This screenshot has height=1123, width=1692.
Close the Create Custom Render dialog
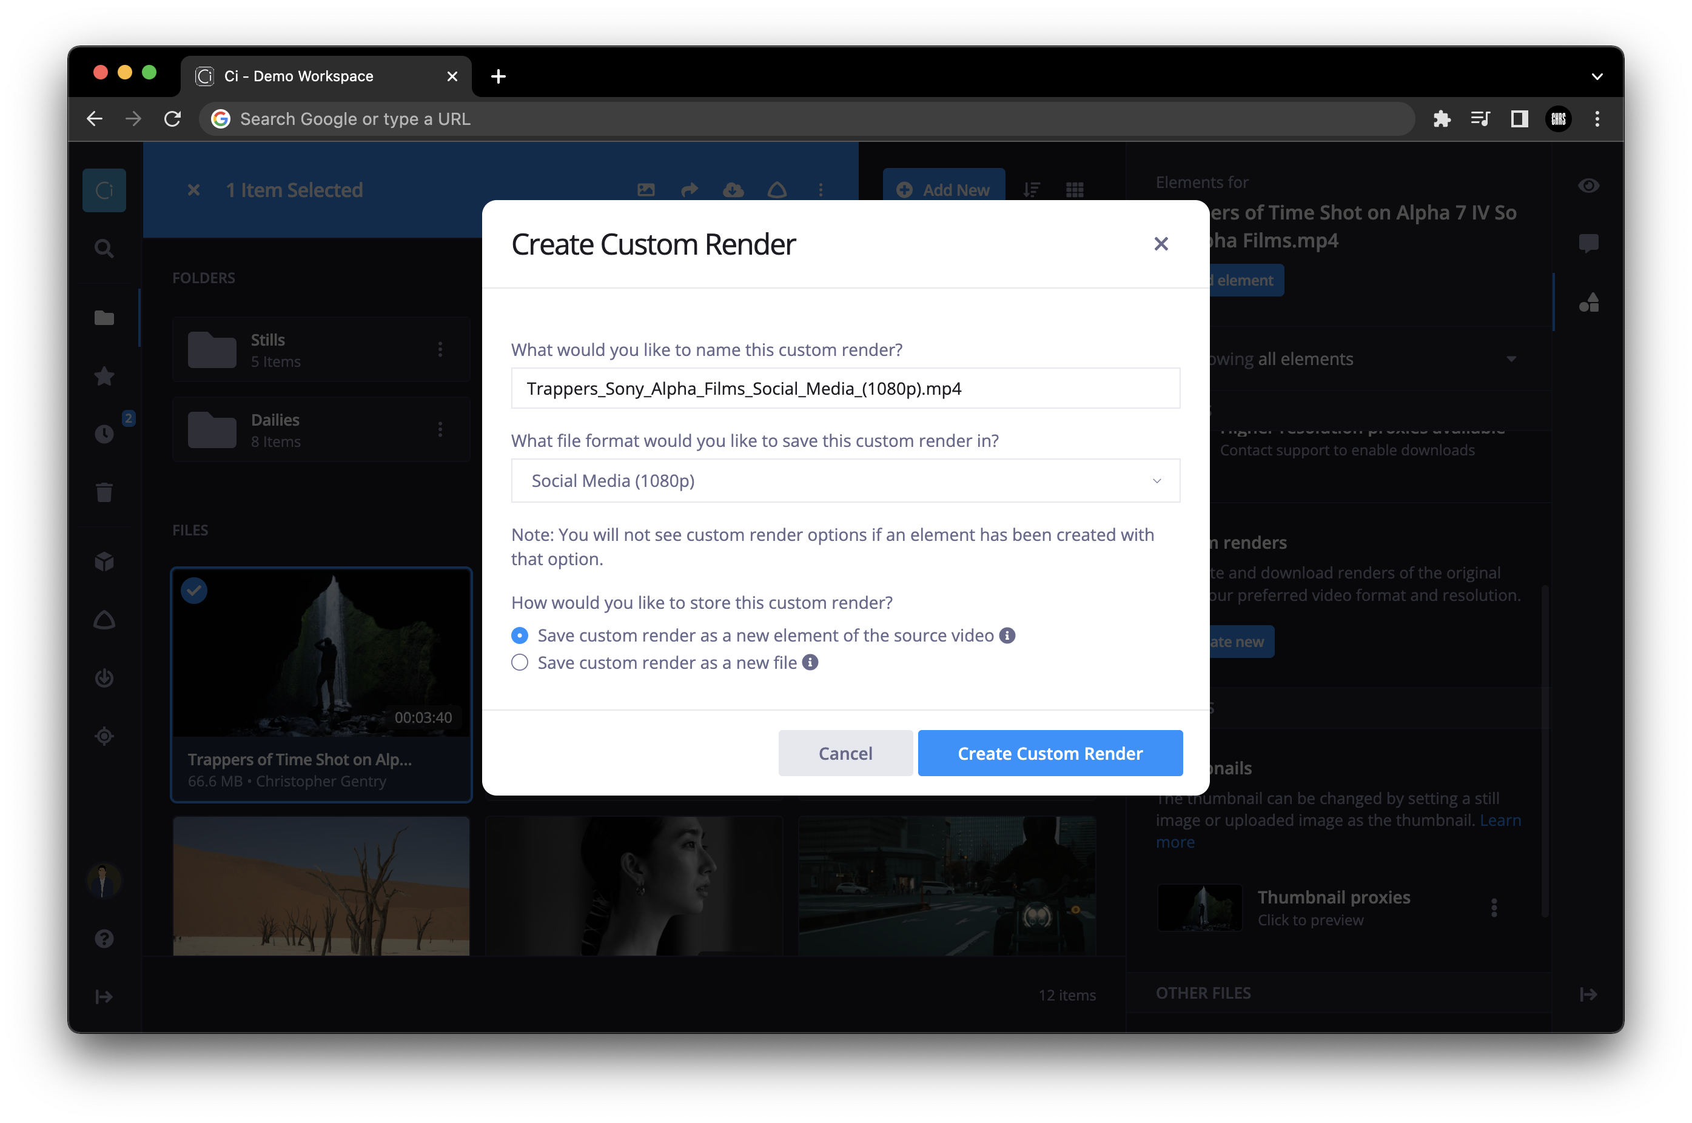coord(1161,244)
